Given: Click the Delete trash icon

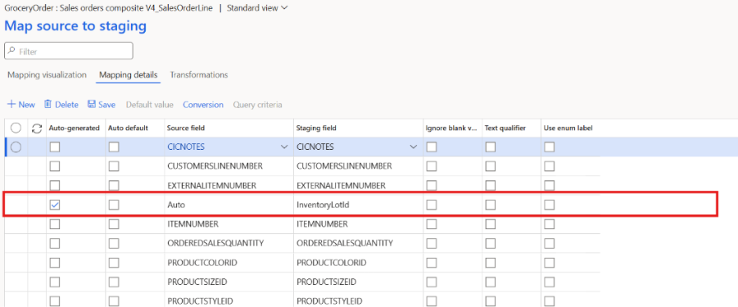Looking at the screenshot, I should (48, 104).
